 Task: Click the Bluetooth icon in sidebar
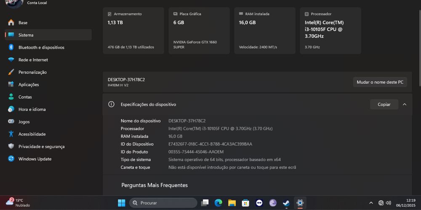(x=11, y=47)
